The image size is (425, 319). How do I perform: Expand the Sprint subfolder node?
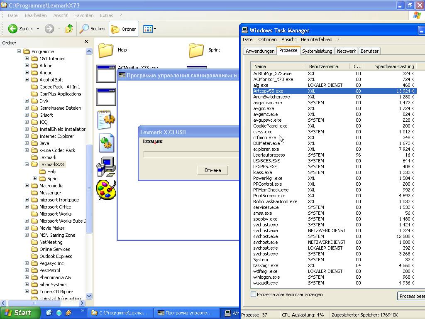34,178
